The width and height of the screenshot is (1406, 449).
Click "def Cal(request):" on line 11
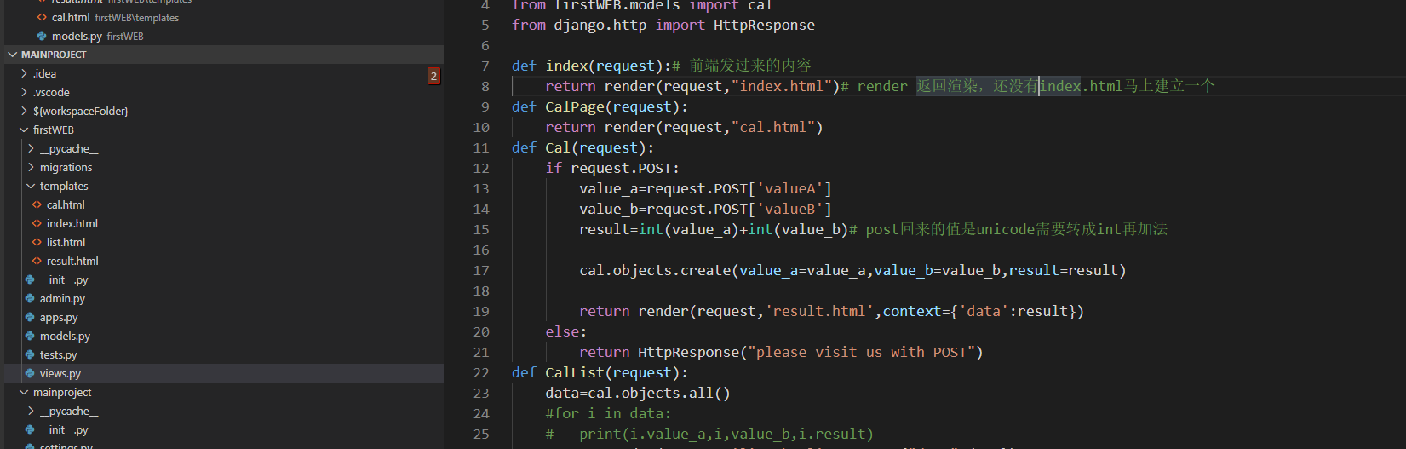[583, 148]
